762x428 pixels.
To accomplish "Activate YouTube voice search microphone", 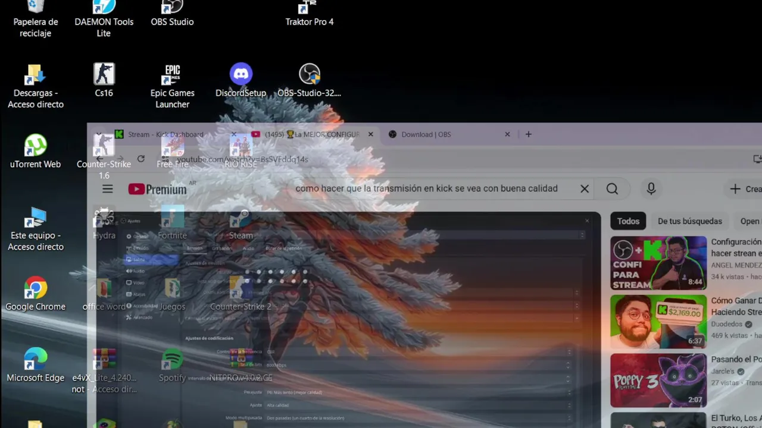I will 651,189.
